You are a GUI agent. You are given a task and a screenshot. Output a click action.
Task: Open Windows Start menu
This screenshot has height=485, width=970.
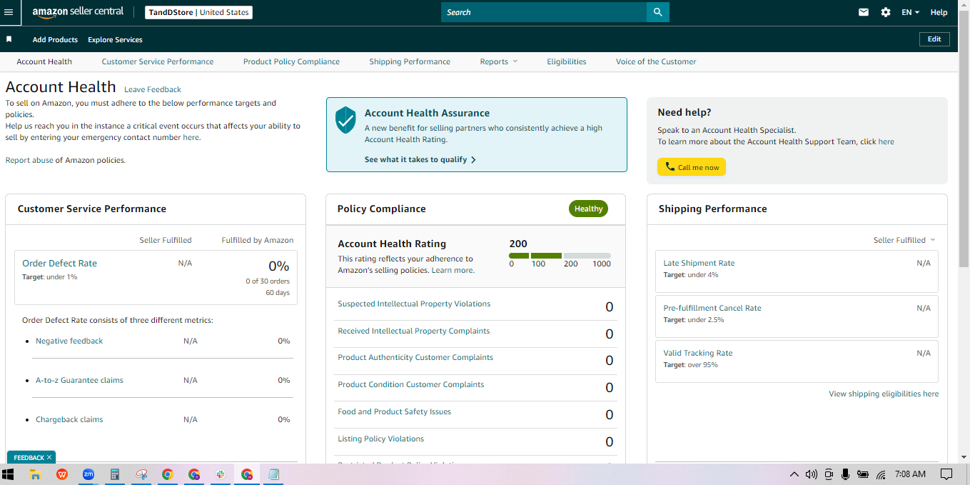pos(9,474)
